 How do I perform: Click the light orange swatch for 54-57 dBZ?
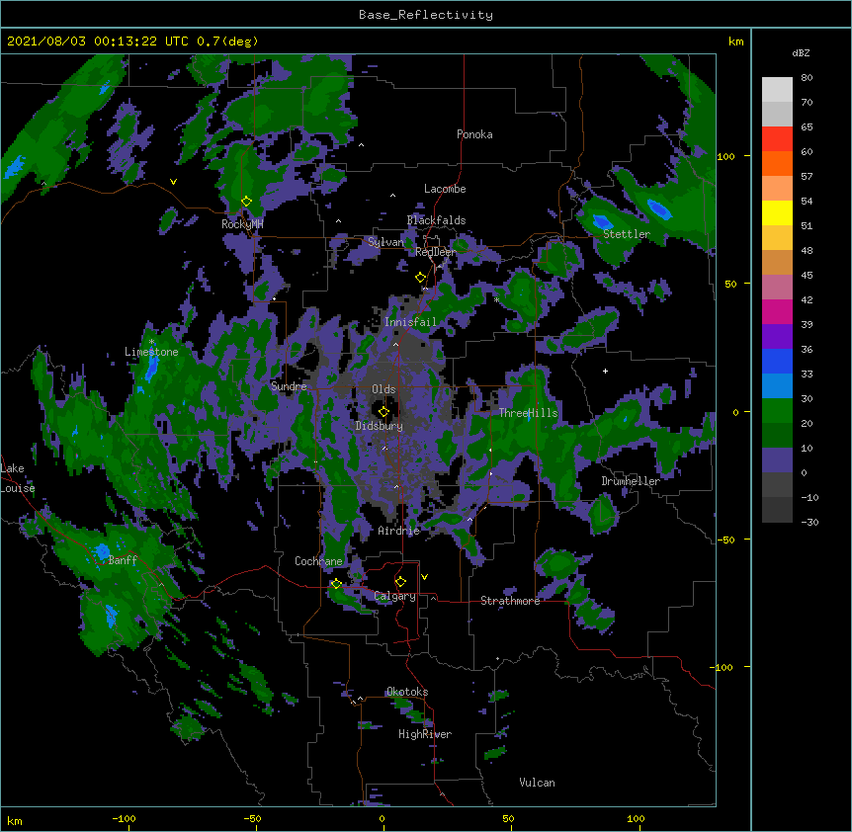coord(777,189)
